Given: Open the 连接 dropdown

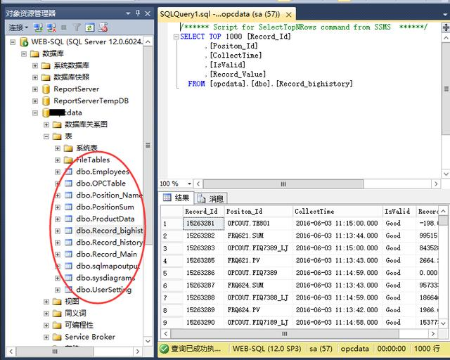Looking at the screenshot, I should pos(18,27).
